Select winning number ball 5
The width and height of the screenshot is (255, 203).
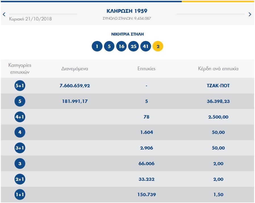[109, 46]
